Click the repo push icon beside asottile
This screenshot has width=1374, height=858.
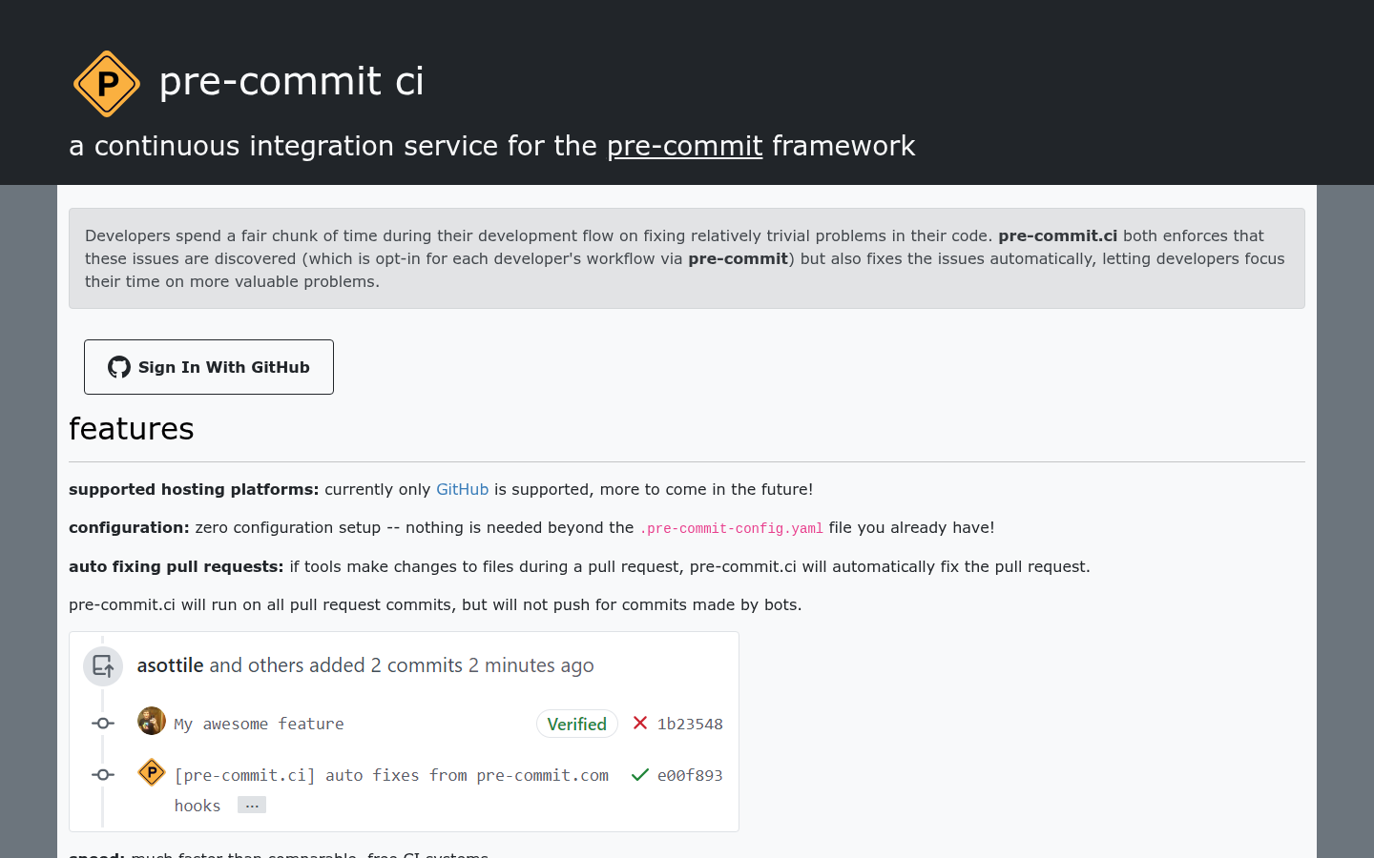103,666
